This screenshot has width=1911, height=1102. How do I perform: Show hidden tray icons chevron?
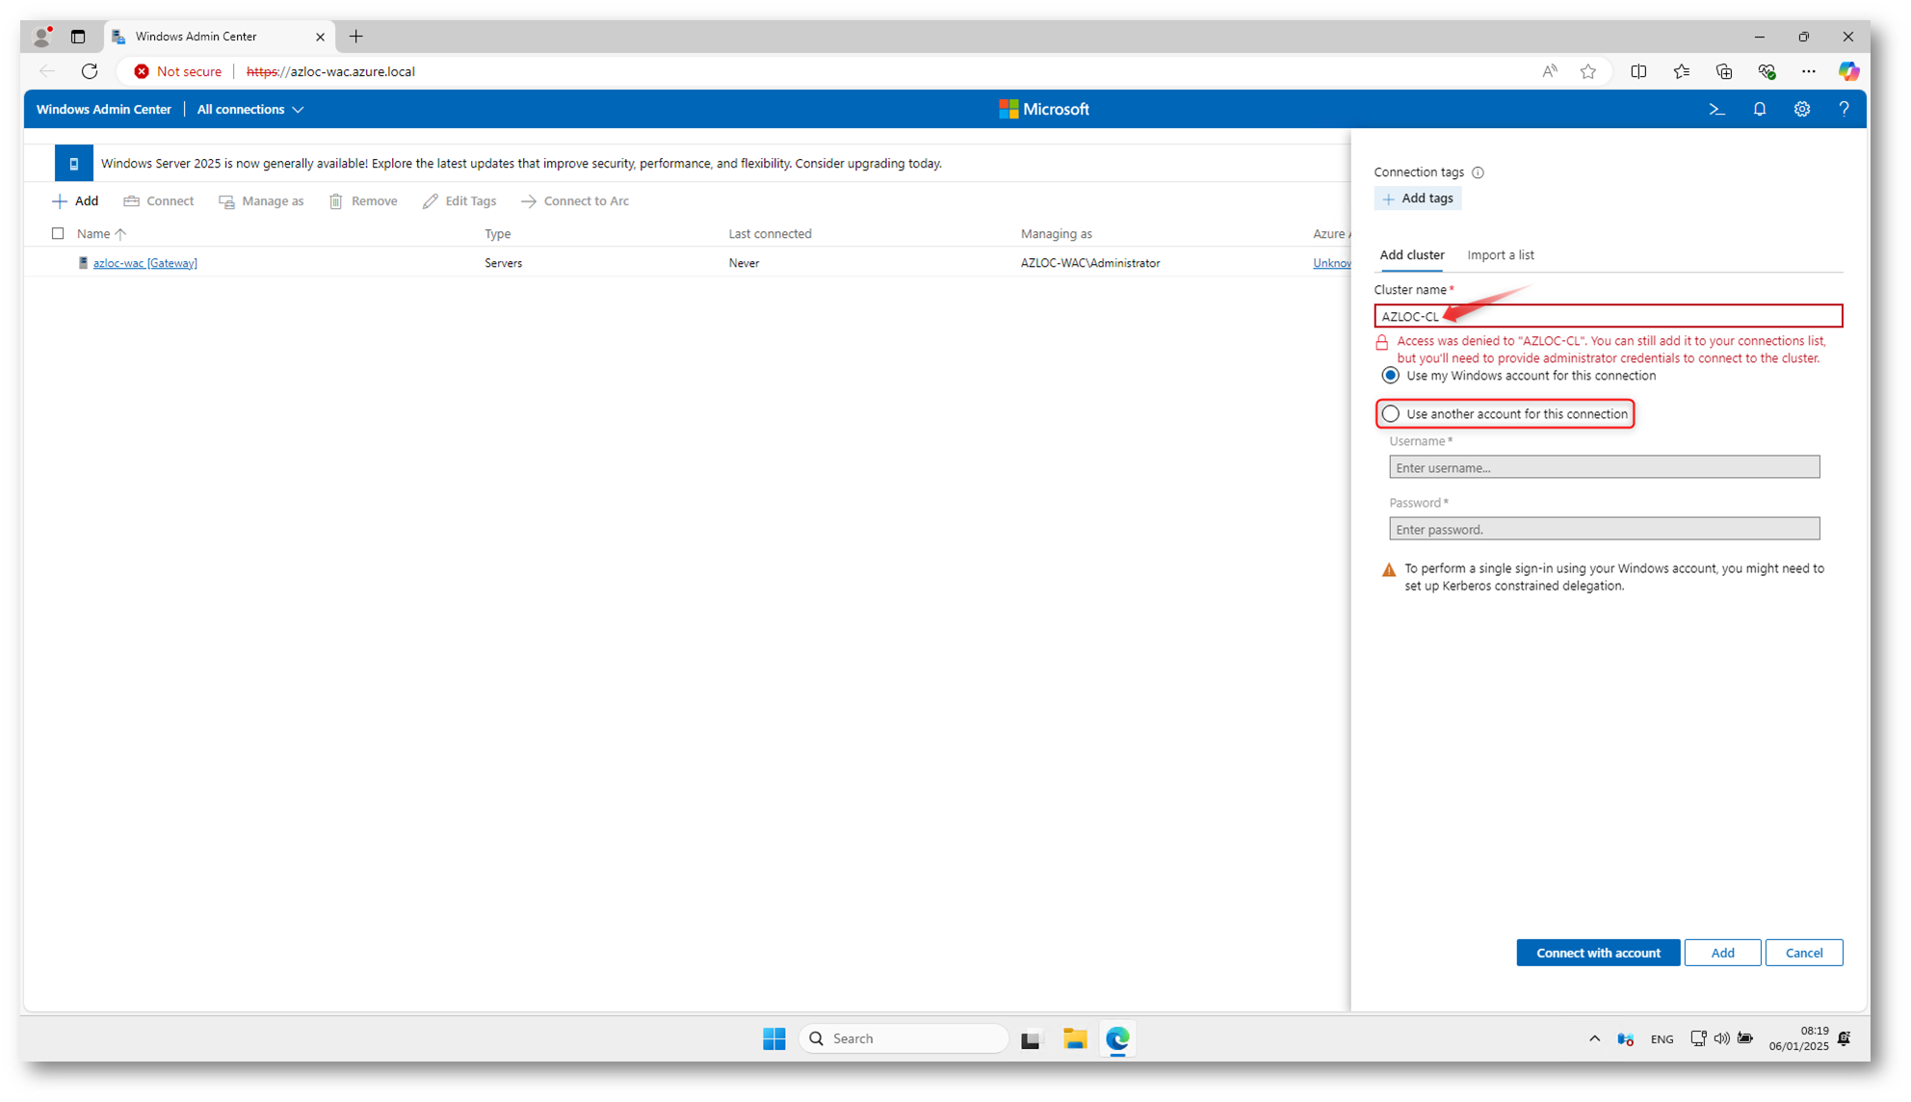[x=1594, y=1038]
